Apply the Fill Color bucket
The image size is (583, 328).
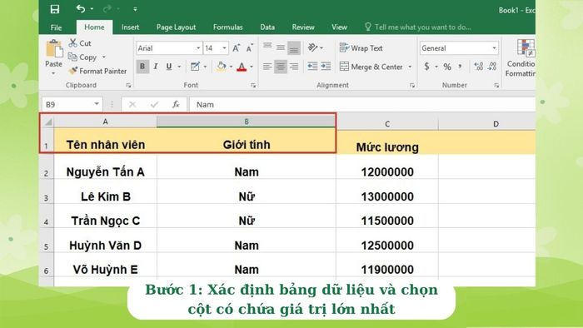222,67
